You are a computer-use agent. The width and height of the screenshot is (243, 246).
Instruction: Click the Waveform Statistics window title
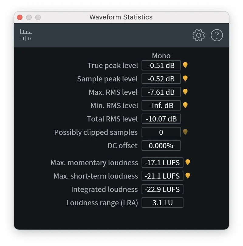click(x=121, y=17)
